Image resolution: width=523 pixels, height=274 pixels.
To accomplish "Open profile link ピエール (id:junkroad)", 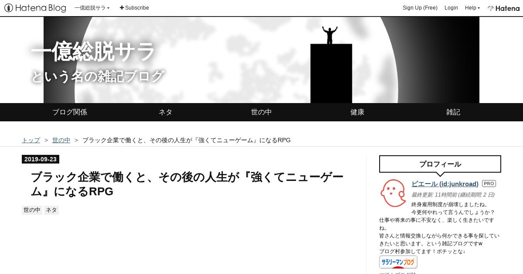I will pyautogui.click(x=445, y=184).
